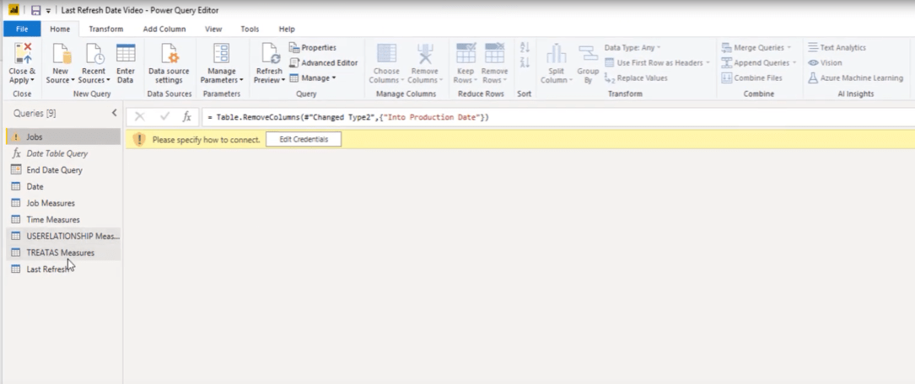Click Merge Queries
Screen dimensions: 915x384
tap(756, 48)
